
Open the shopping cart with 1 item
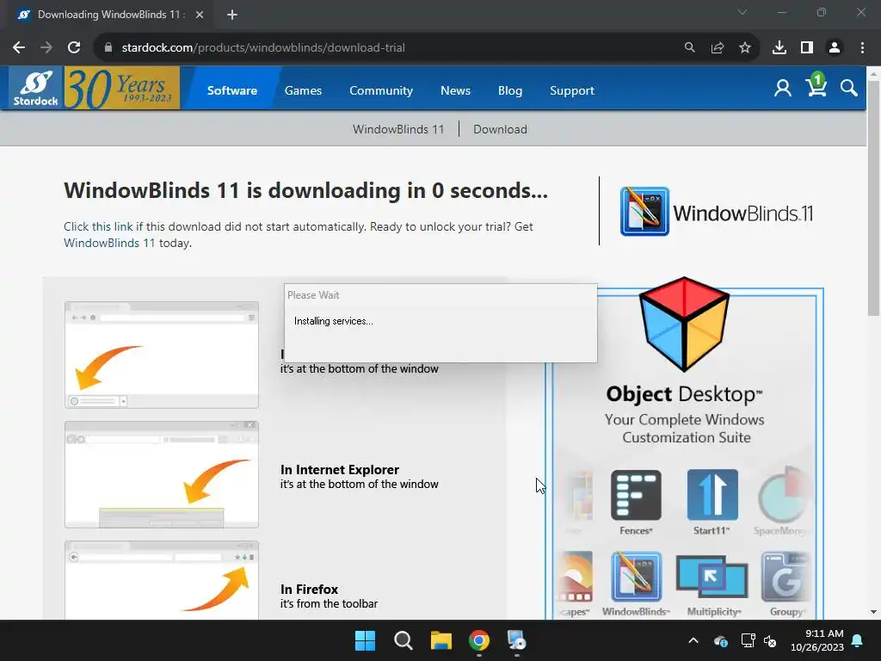(x=816, y=85)
